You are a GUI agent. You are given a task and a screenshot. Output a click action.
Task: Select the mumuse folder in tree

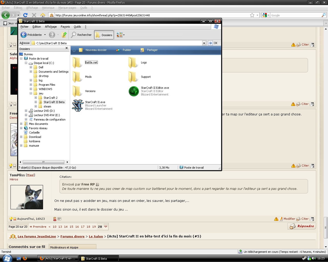[x=34, y=146]
